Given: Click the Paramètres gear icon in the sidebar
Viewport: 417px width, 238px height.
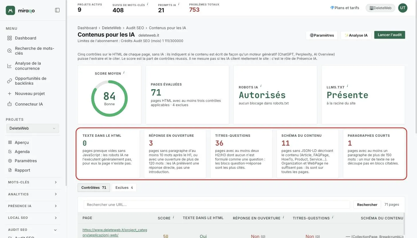Looking at the screenshot, I should coord(10,161).
